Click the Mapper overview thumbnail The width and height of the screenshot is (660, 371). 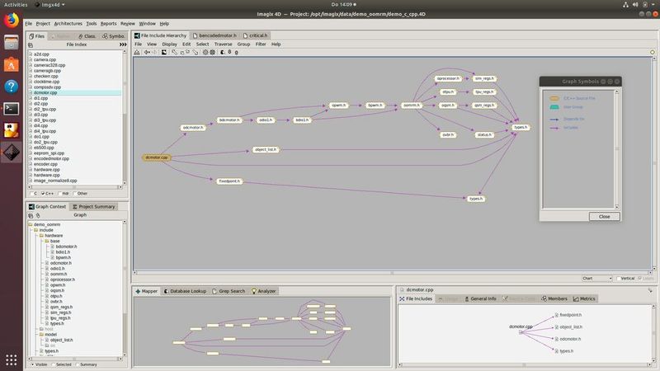pyautogui.click(x=262, y=331)
